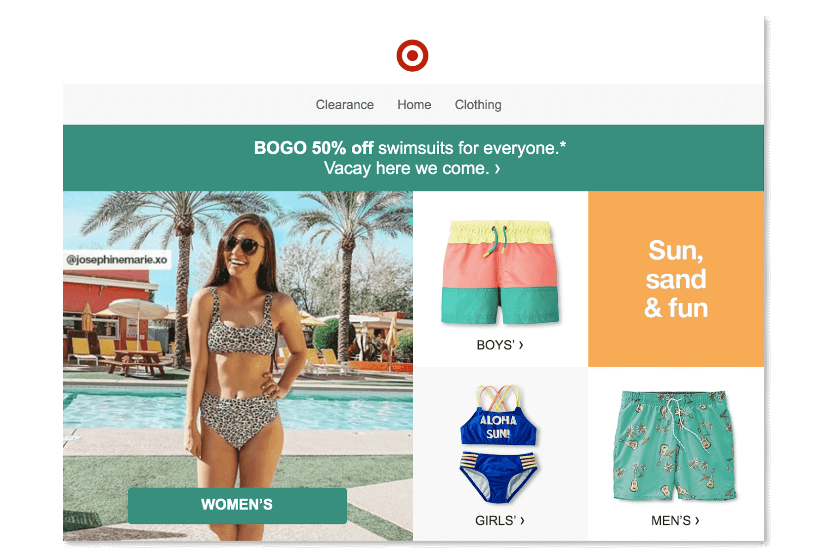Click the orange Sun, sand & fun tile
The image size is (825, 557).
[676, 279]
